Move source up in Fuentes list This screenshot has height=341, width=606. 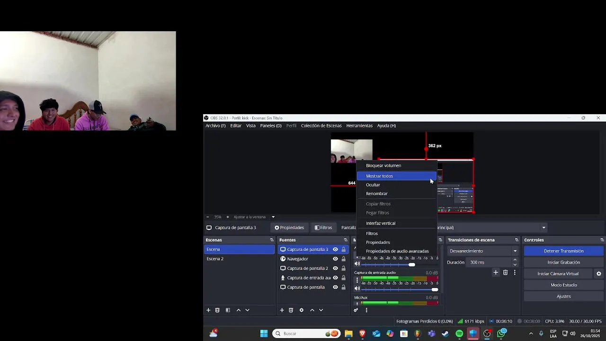pos(312,310)
